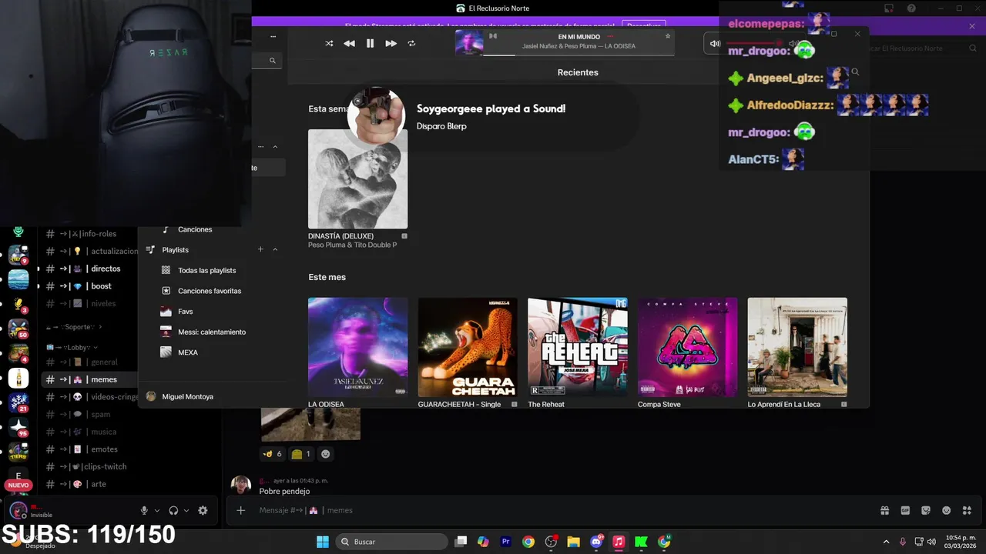
Task: Open Canciones in the music library sidebar
Action: (195, 229)
